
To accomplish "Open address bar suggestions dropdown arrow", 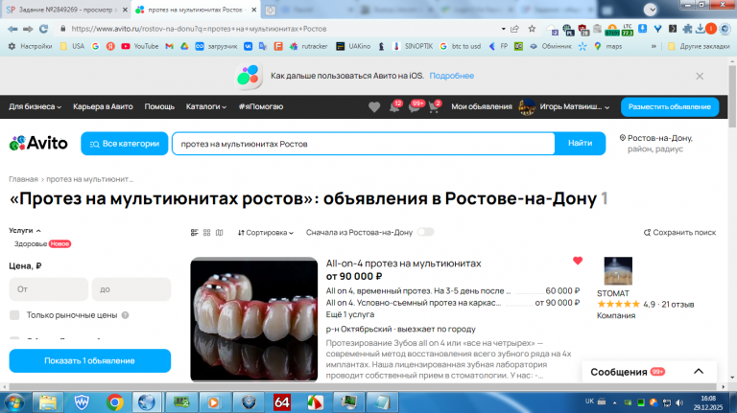I will 503,29.
